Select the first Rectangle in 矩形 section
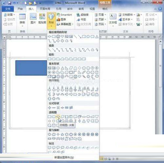Image resolution: width=164 pixels, height=163 pixels. coord(50,59)
